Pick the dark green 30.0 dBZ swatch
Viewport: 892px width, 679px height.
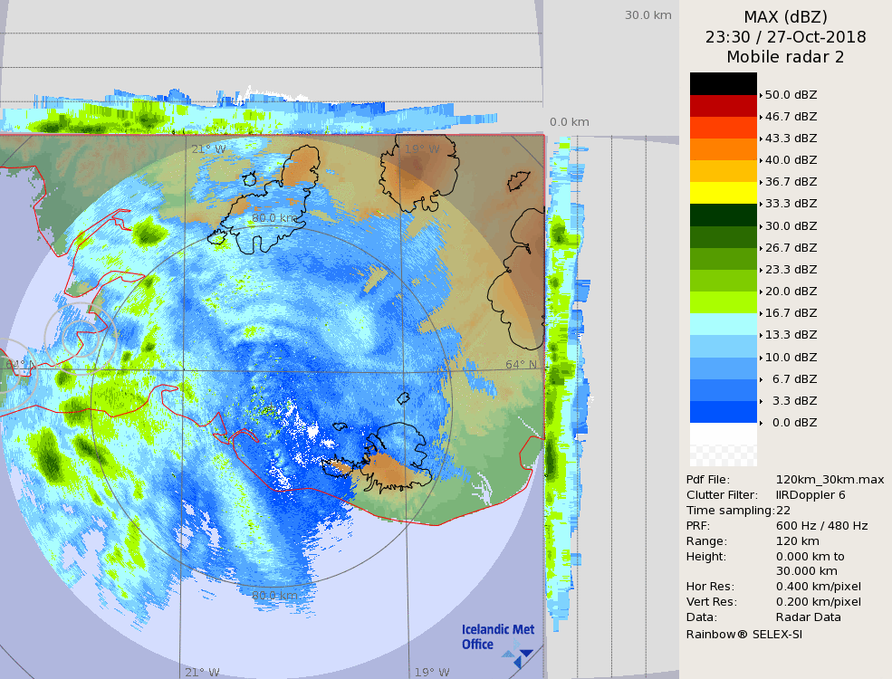pos(723,215)
